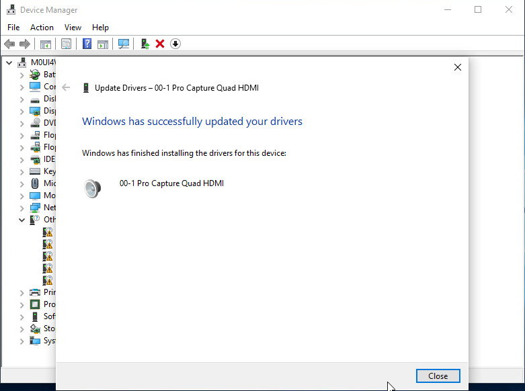Select the Keyboards category icon
525x391 pixels.
[x=35, y=171]
